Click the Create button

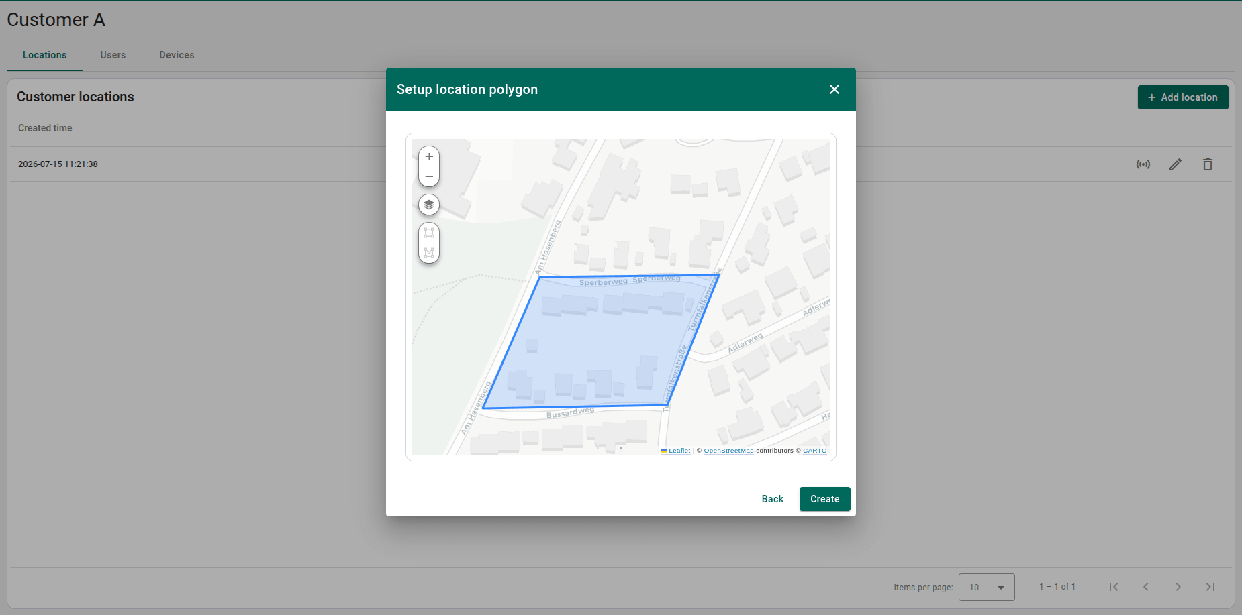(x=824, y=499)
